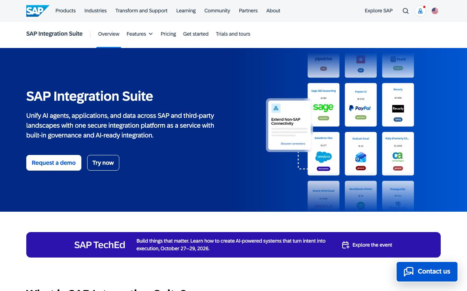The width and height of the screenshot is (467, 291).
Task: Select the Rally CA technologies connector tile
Action: [x=398, y=154]
